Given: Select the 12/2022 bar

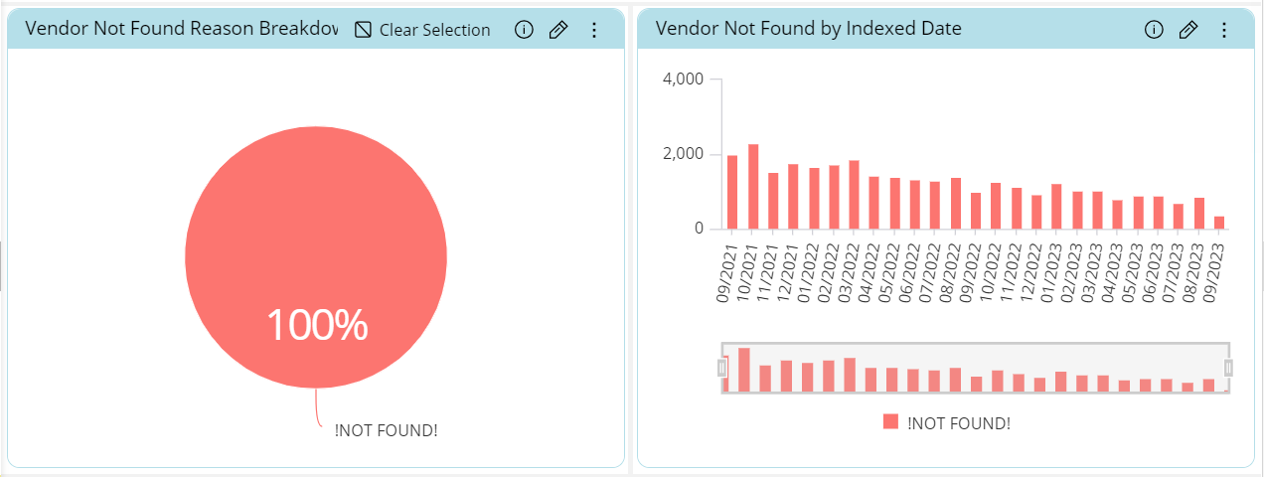Looking at the screenshot, I should click(1036, 212).
